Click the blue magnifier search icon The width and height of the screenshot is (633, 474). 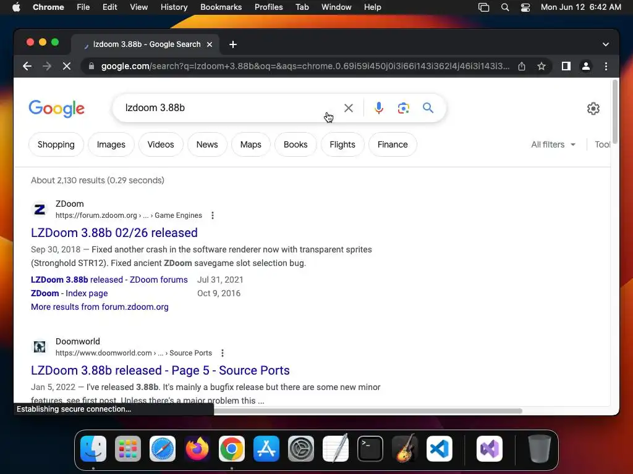click(428, 108)
